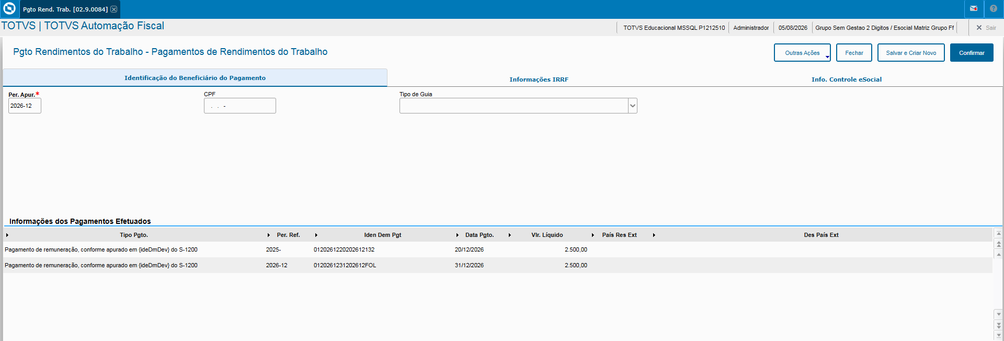This screenshot has height=341, width=1004.
Task: Click the Sair exit X icon
Action: point(979,28)
